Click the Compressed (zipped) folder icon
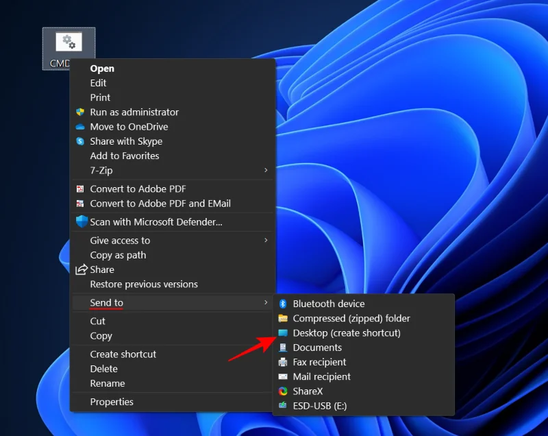Image resolution: width=548 pixels, height=436 pixels. [284, 318]
